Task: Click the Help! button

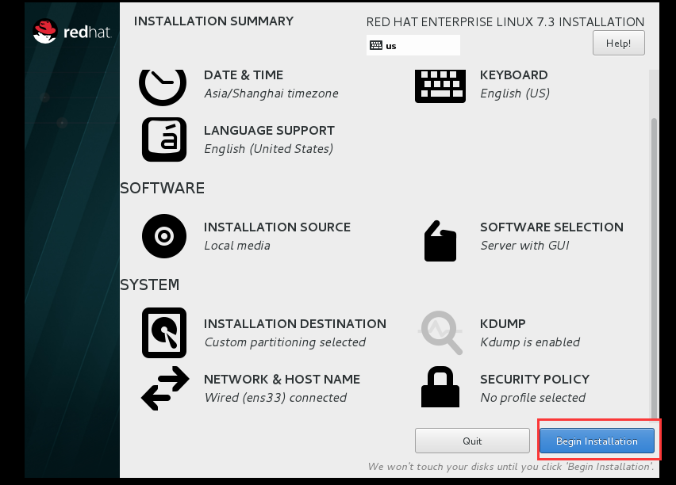Action: point(619,43)
